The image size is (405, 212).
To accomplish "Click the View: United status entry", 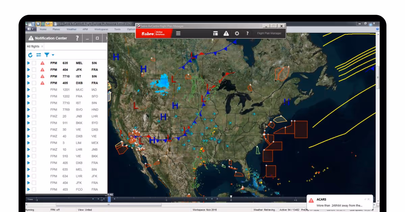I will 85,210.
